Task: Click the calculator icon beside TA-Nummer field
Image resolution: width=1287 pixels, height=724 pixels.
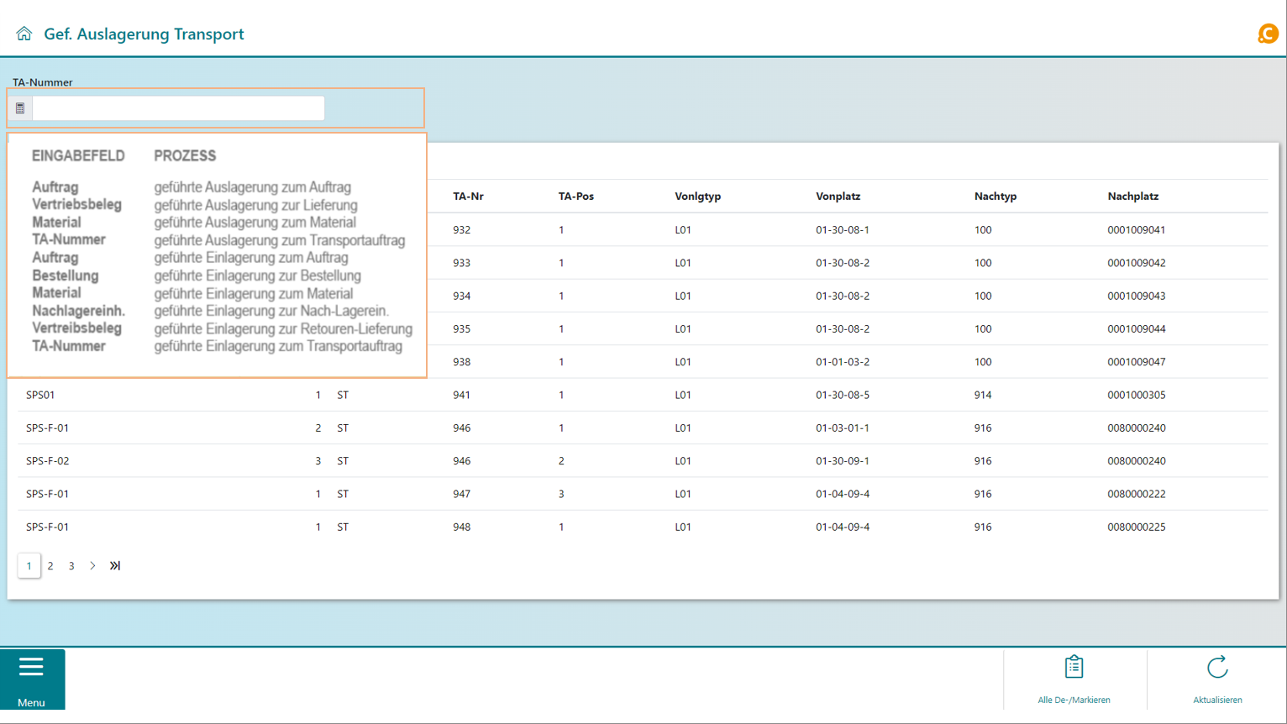Action: tap(20, 108)
